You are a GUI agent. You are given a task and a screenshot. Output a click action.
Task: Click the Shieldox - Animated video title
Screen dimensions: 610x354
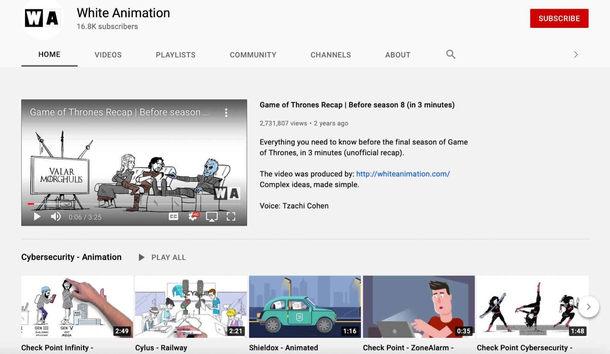[x=284, y=348]
